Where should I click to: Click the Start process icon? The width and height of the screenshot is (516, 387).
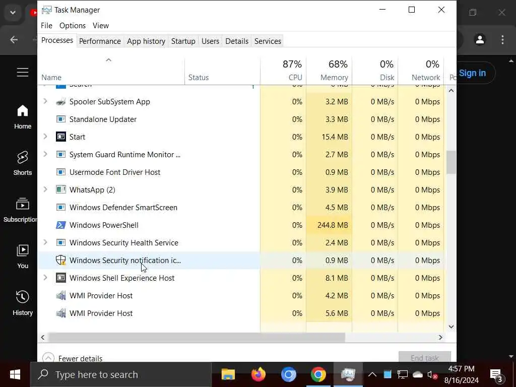(61, 137)
